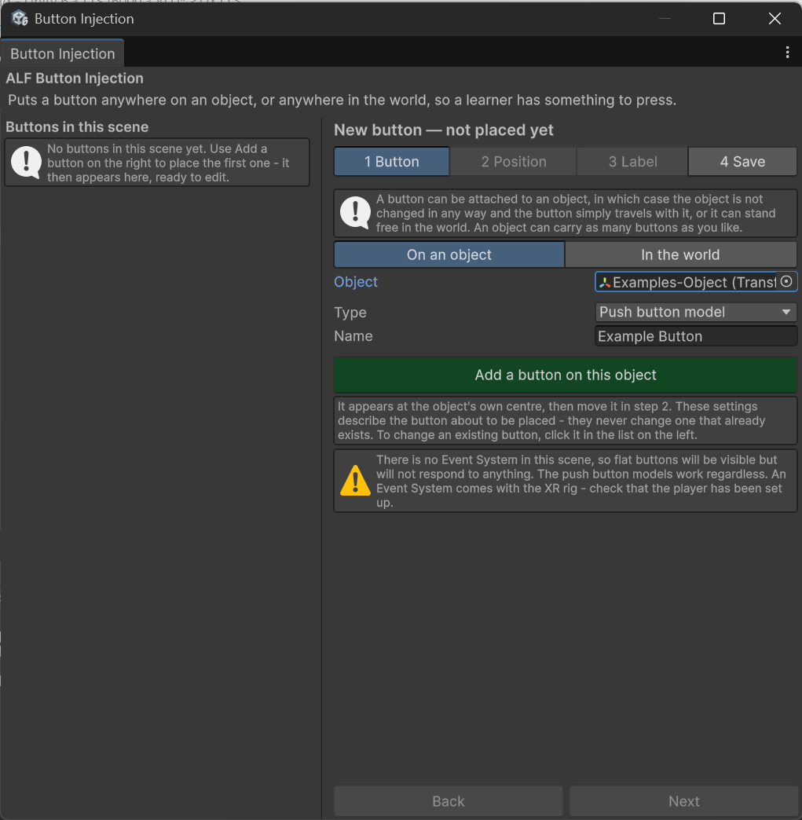
Task: Click the ALF Button Injection title
Action: (75, 78)
